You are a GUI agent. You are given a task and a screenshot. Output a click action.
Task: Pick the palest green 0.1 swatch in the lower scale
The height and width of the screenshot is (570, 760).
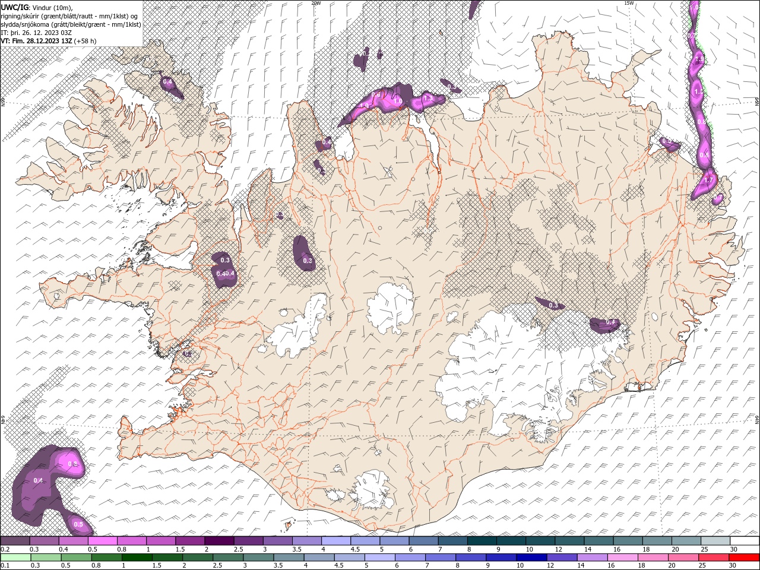[15, 558]
